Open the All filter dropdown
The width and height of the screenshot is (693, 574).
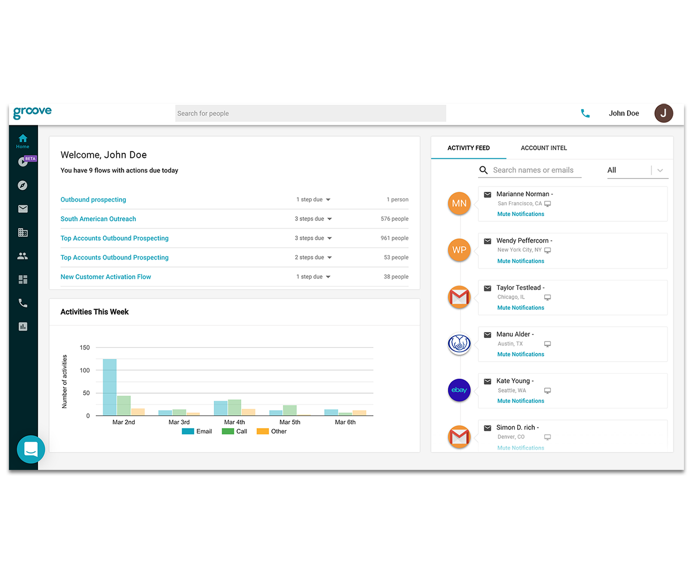(637, 170)
